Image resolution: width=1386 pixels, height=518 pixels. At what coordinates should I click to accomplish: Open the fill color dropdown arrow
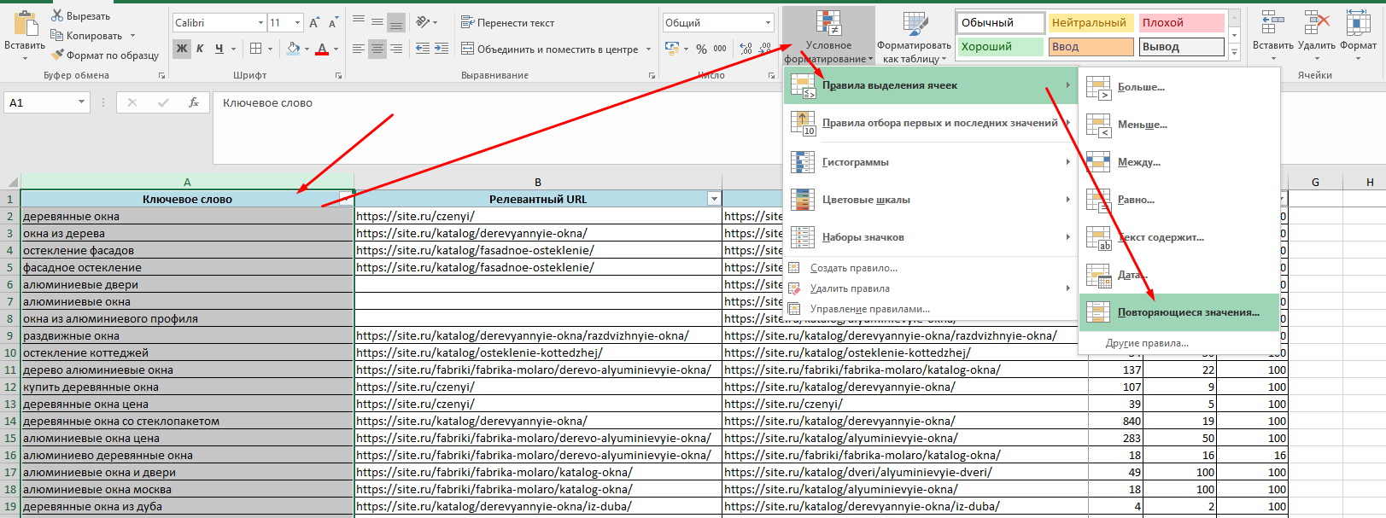pyautogui.click(x=307, y=49)
